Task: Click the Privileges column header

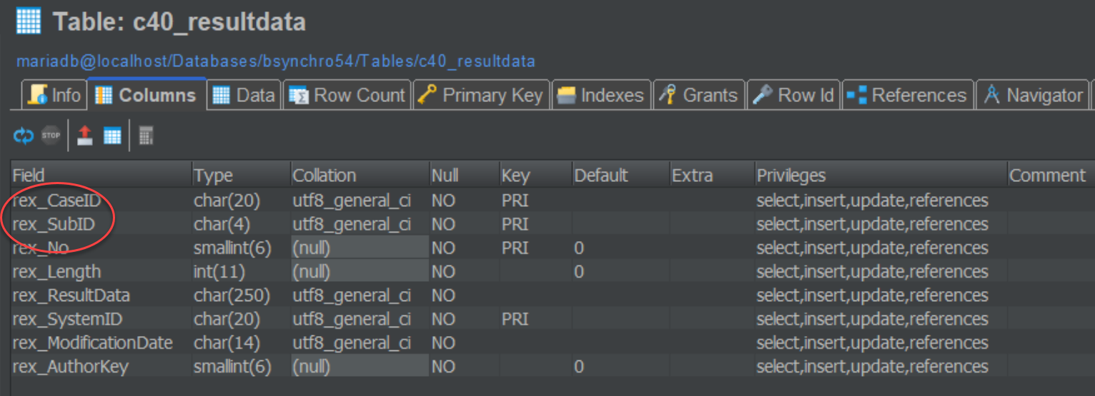Action: coord(881,175)
